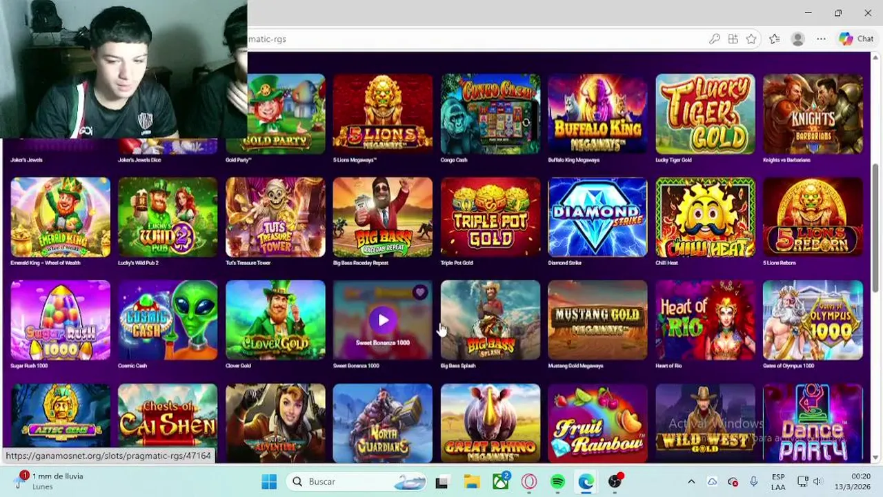Open the Buffalo King Megaways thumbnail
Screen dimensions: 883x497
597,114
